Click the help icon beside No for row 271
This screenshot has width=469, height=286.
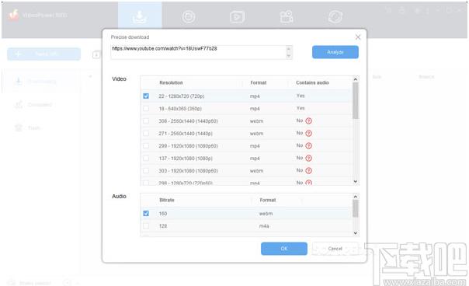(309, 133)
